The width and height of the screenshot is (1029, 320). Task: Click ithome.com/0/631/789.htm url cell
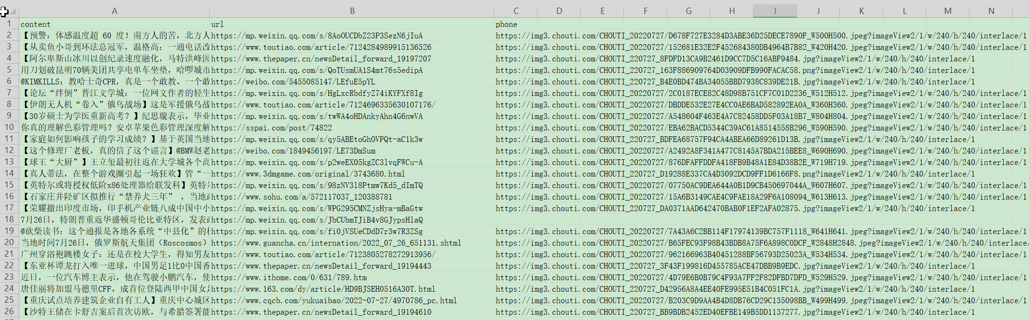[x=352, y=277]
